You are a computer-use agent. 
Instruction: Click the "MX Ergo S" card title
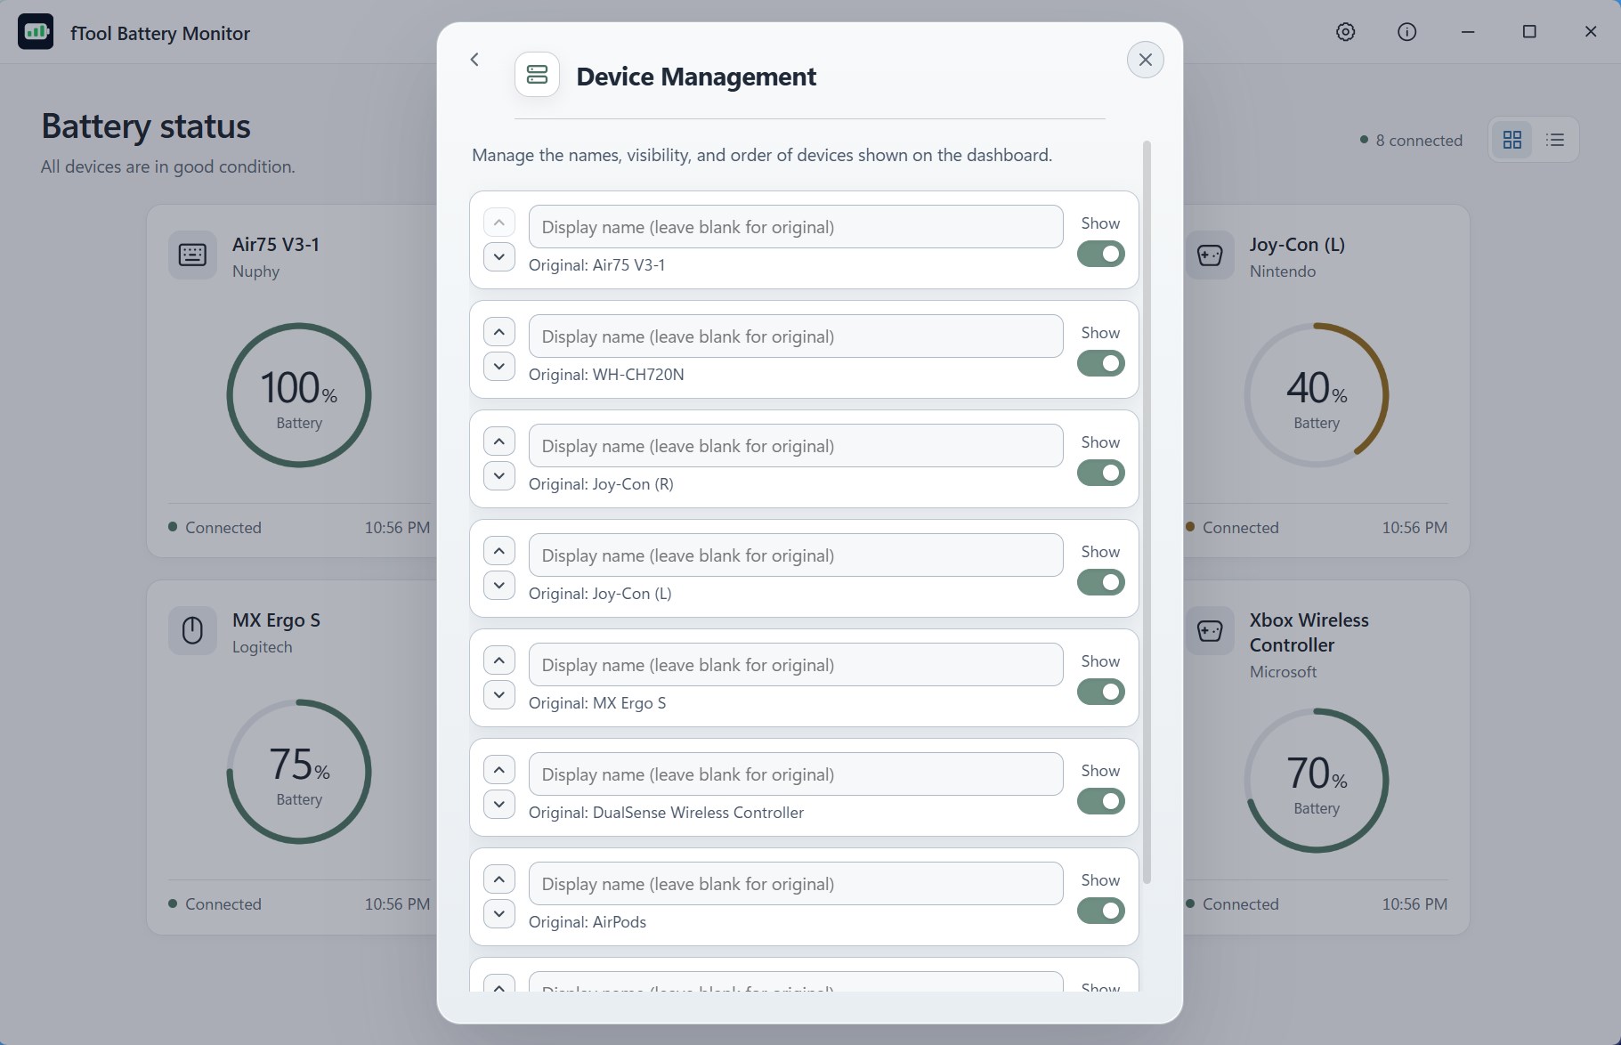tap(276, 620)
